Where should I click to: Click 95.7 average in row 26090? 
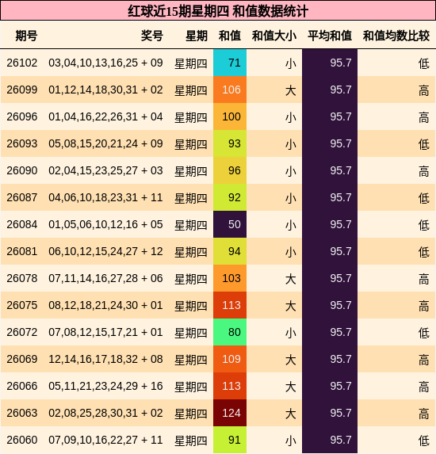point(341,170)
